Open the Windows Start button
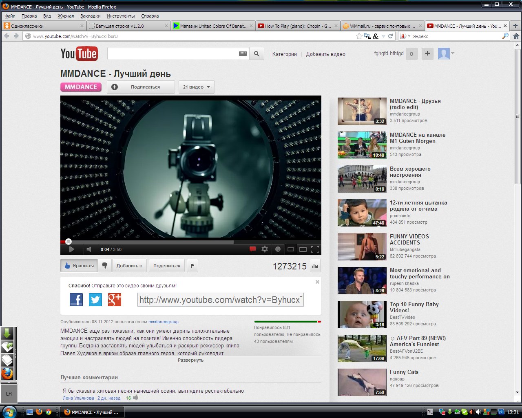This screenshot has height=418, width=522. (9, 411)
